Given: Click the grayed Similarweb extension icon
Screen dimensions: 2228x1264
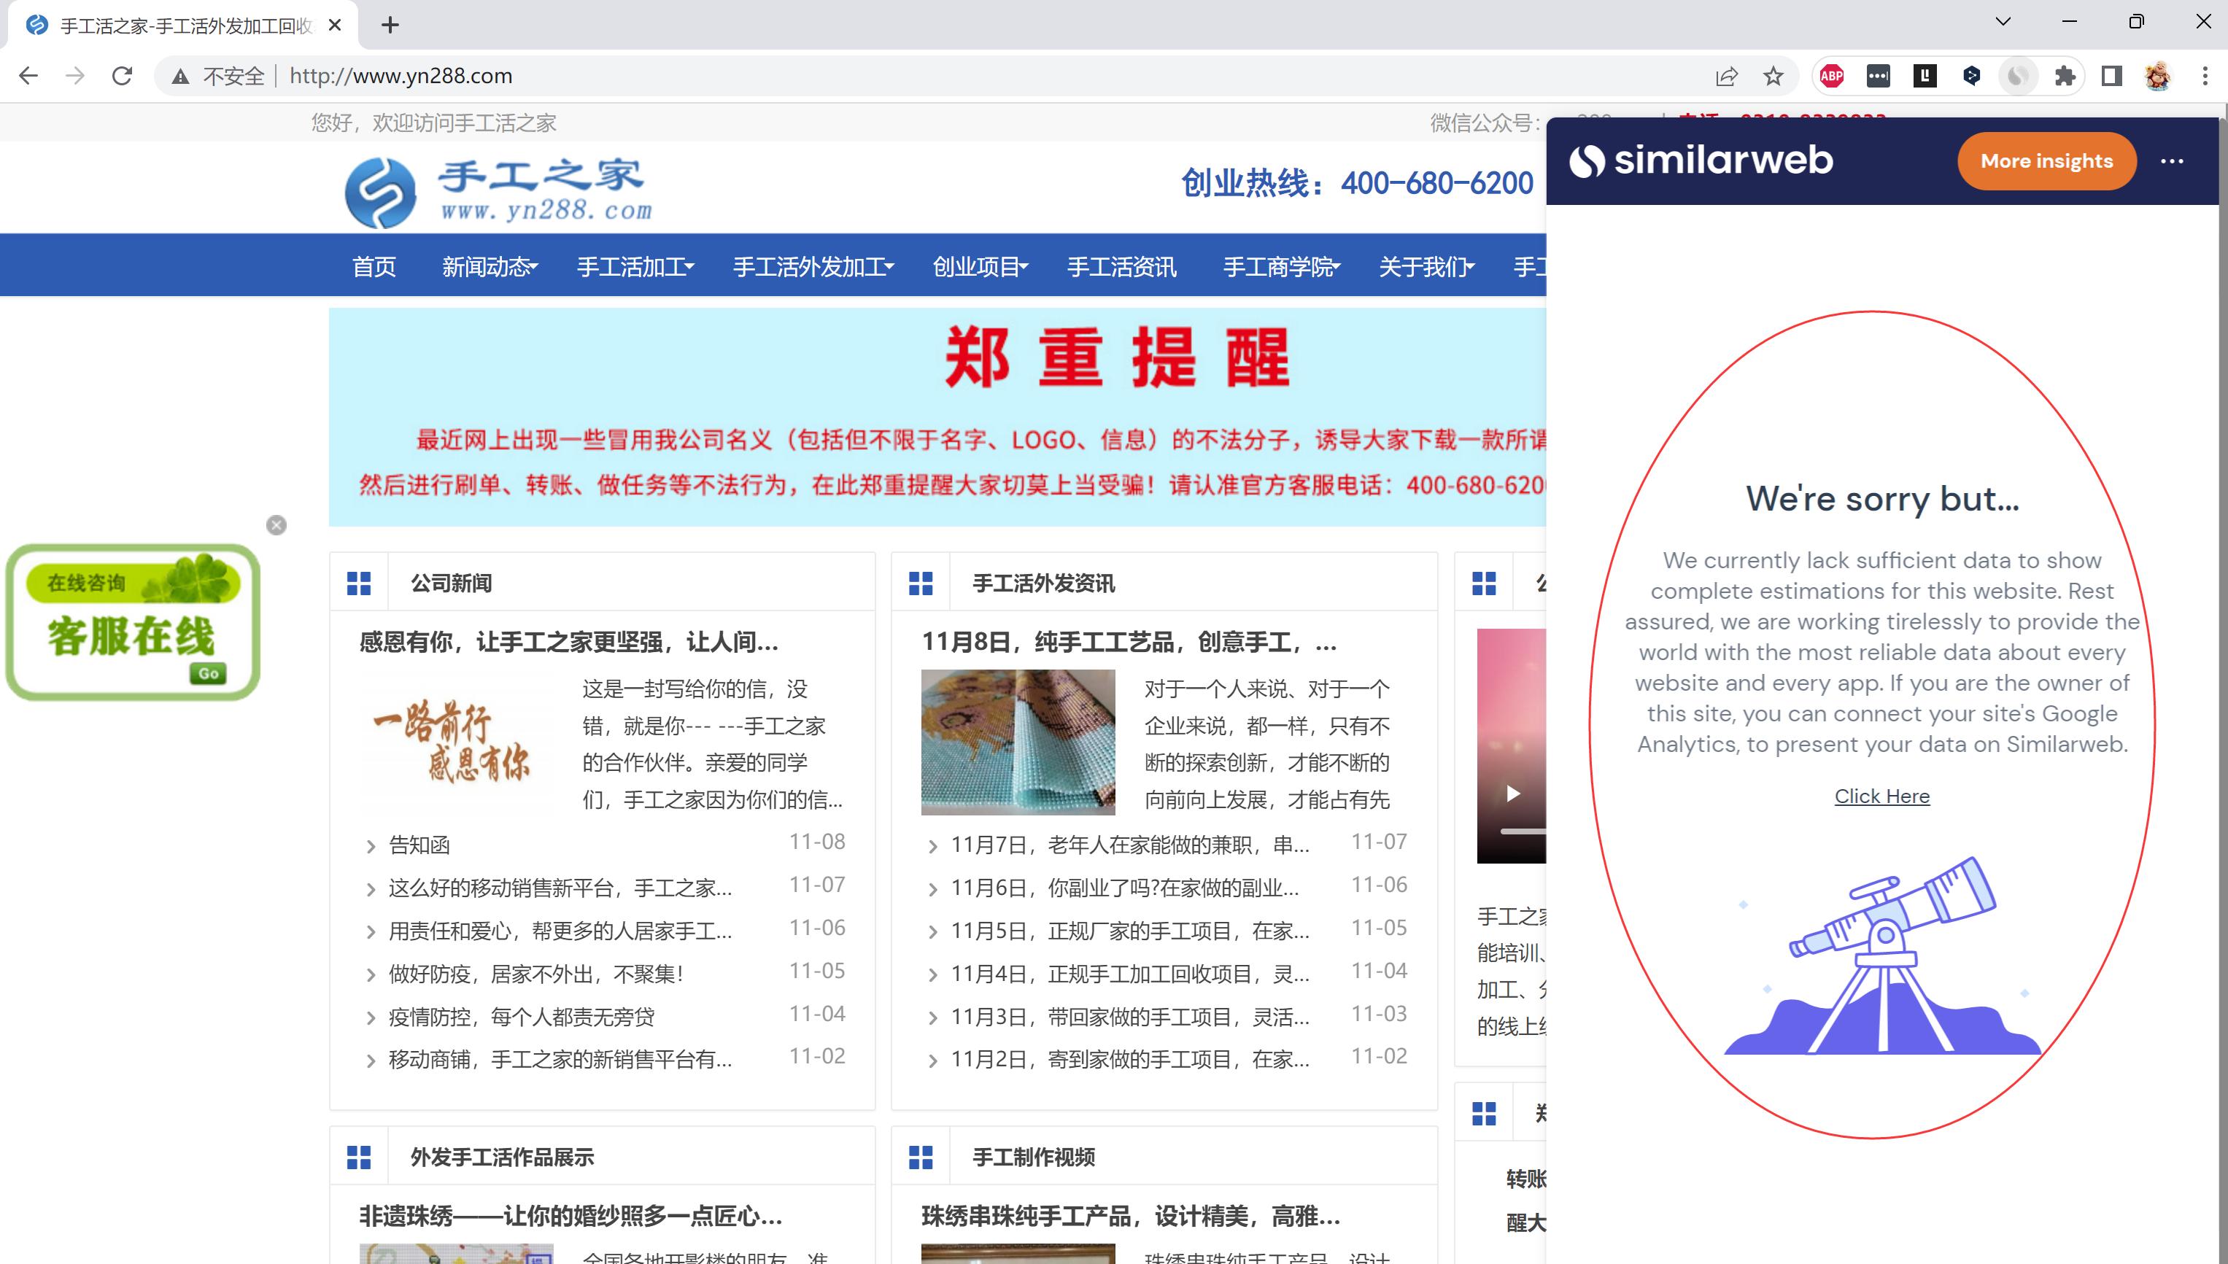Looking at the screenshot, I should click(2018, 77).
